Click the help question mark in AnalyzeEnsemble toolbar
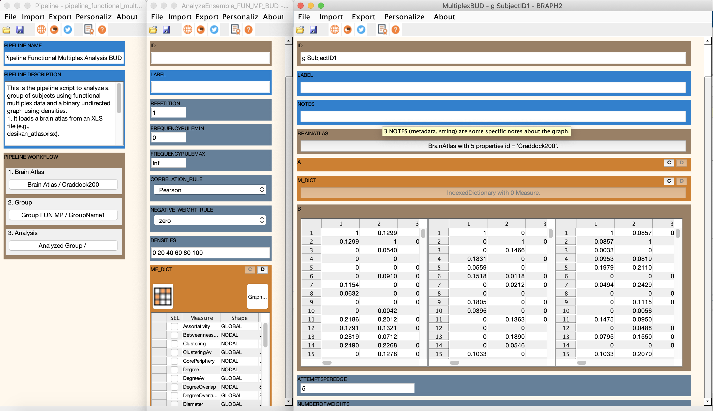The width and height of the screenshot is (713, 411). coord(248,29)
